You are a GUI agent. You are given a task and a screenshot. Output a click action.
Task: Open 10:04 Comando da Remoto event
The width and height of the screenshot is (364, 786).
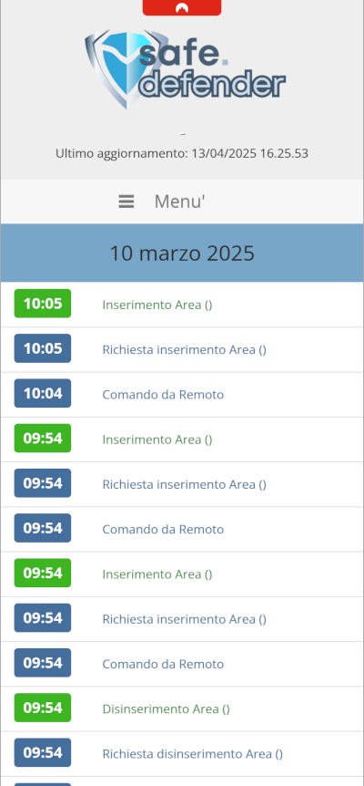click(163, 395)
